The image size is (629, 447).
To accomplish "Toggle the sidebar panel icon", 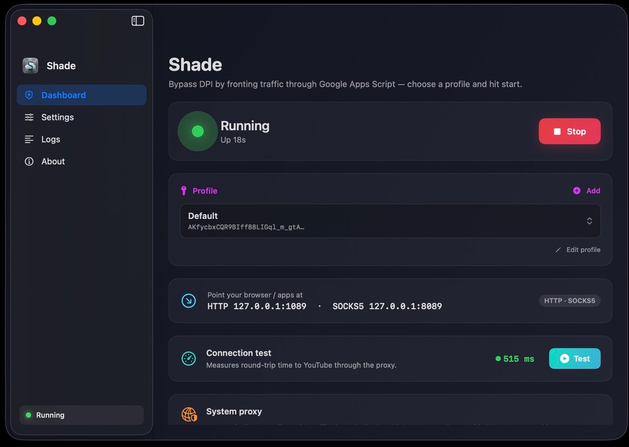I will (x=138, y=20).
